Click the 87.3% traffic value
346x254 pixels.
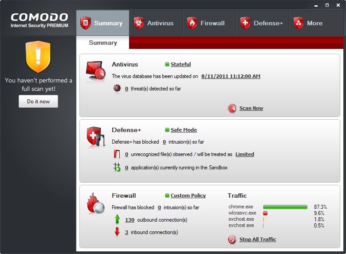tap(320, 207)
